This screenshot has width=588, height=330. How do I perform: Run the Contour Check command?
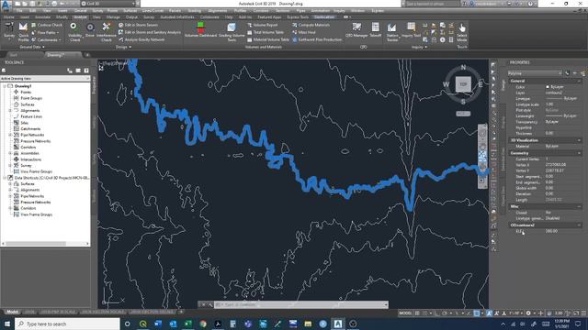click(47, 25)
